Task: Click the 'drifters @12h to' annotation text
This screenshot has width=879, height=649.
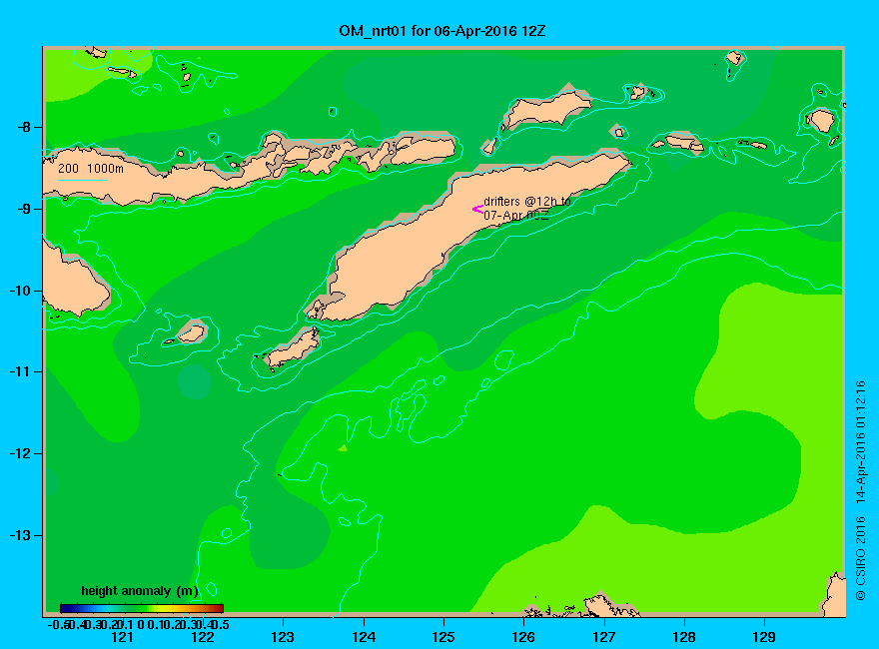Action: (527, 202)
